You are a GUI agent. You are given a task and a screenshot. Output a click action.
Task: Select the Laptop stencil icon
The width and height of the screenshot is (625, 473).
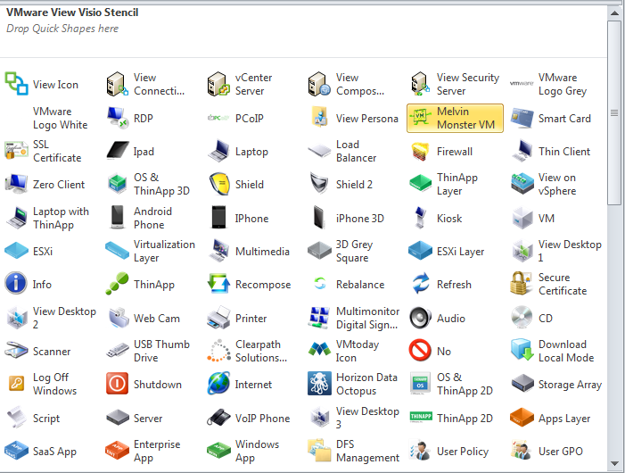coord(218,151)
